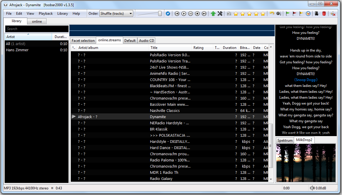Open the Edit menu
Viewport: 342px width, 195px height.
tap(19, 14)
